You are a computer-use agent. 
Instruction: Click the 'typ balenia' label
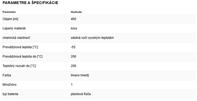10,94
